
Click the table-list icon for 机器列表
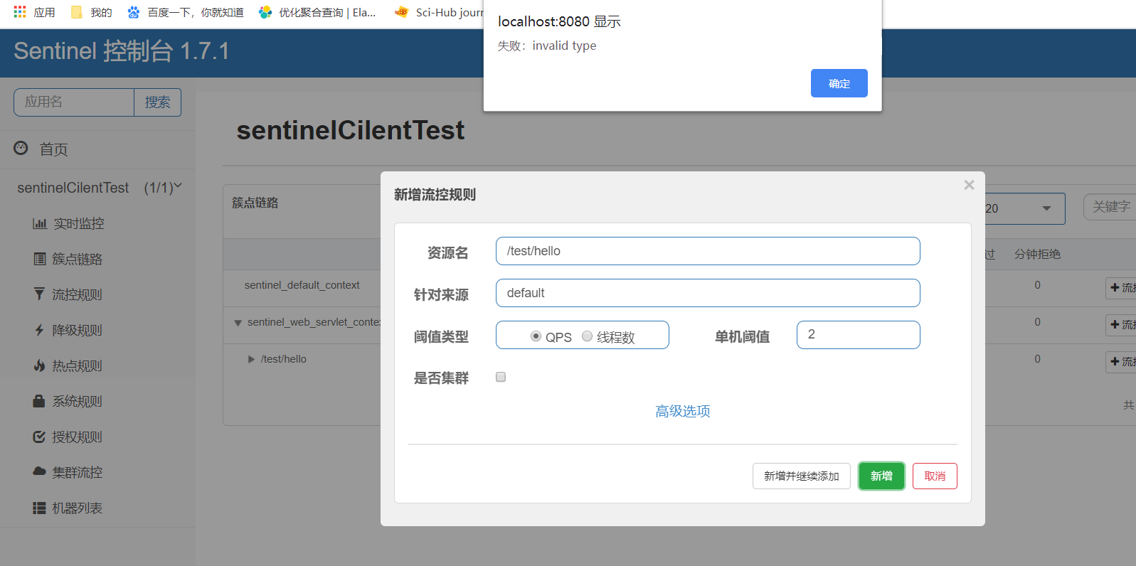[x=40, y=508]
